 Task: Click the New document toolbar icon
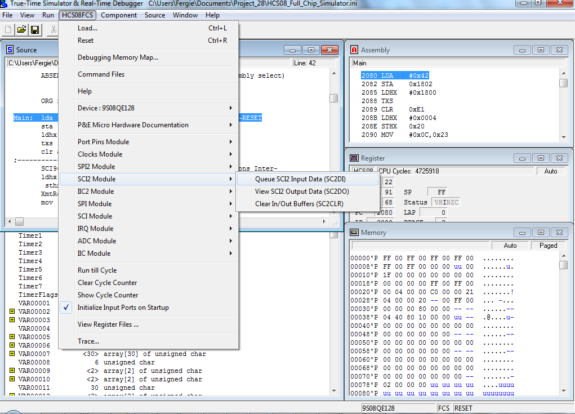point(8,29)
